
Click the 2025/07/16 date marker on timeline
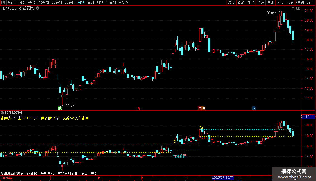pos(223,178)
